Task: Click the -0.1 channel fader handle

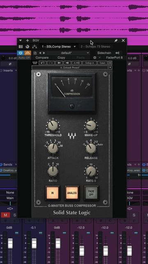Action: click(34, 243)
